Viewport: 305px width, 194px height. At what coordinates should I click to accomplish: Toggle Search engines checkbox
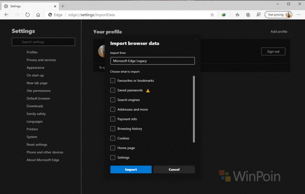(112, 100)
